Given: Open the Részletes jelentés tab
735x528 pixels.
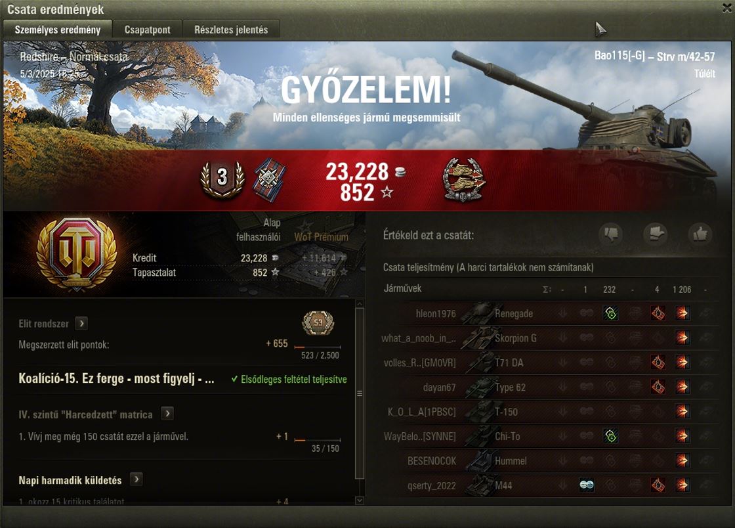Looking at the screenshot, I should pyautogui.click(x=231, y=30).
